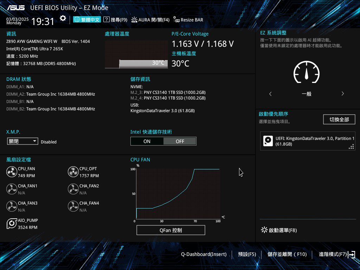Screen dimensions: 360x270
Task: Click the CHA_FAN3 fan icon
Action: tap(12, 206)
